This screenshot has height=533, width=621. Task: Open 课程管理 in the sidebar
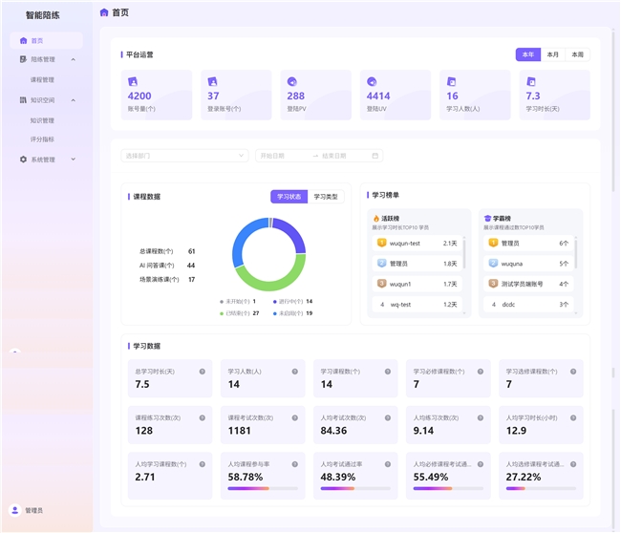[x=42, y=80]
